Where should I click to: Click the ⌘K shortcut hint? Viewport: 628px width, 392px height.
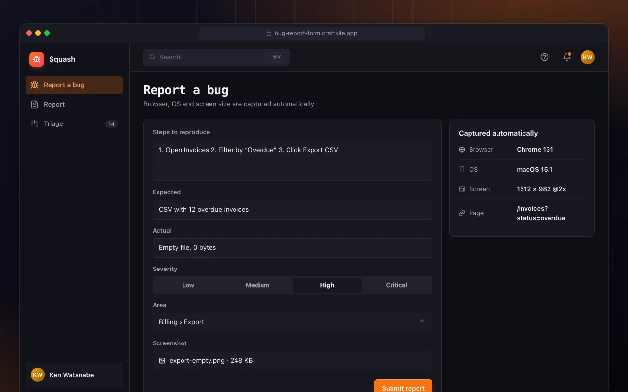277,57
